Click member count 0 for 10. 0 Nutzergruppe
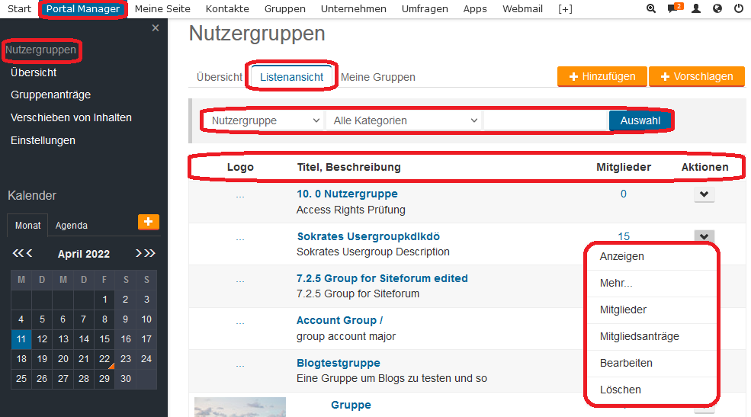 pos(623,194)
